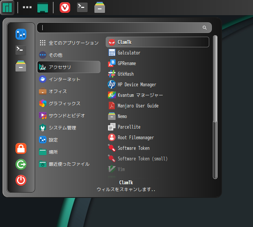Launch Parcellite clipboard manager
This screenshot has width=253, height=227.
(157, 127)
